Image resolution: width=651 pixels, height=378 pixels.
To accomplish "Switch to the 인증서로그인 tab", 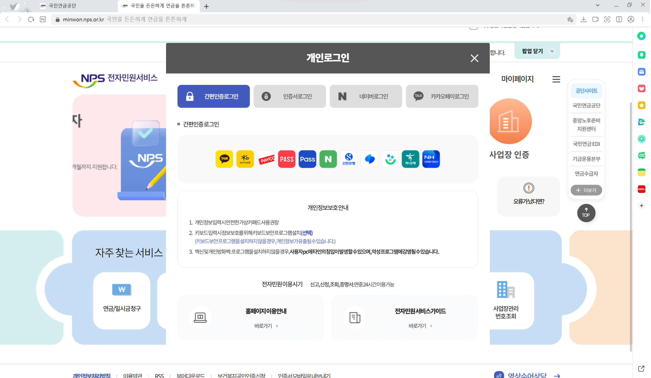I will (290, 96).
